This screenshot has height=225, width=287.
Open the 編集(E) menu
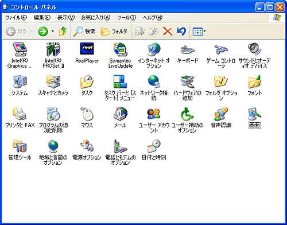pos(42,18)
